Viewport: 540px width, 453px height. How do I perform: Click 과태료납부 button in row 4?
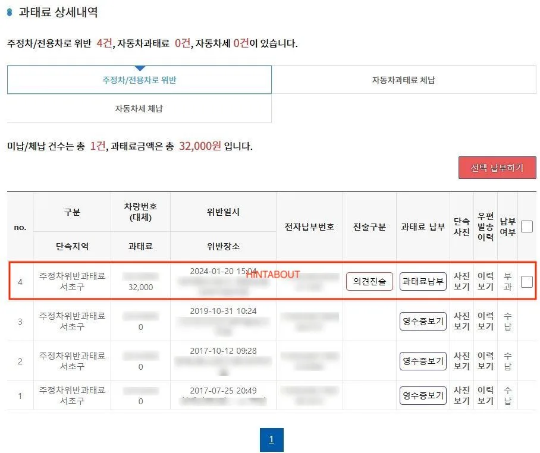(x=423, y=282)
